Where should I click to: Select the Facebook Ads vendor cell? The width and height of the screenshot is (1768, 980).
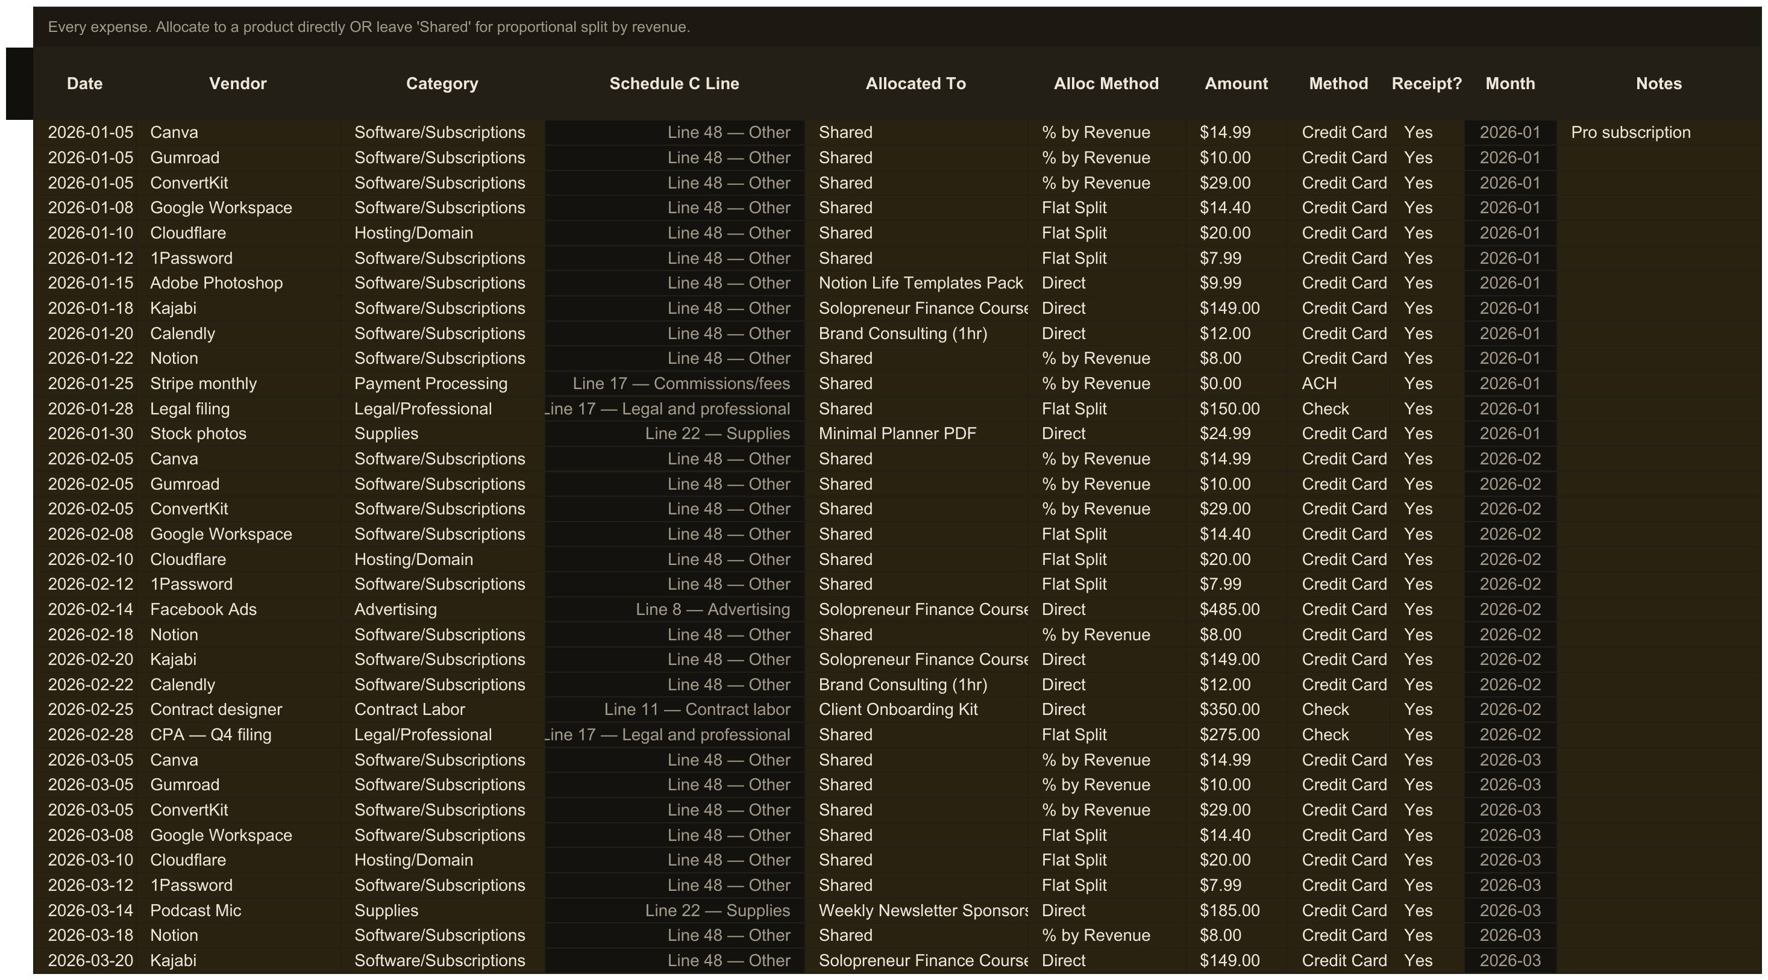point(238,610)
